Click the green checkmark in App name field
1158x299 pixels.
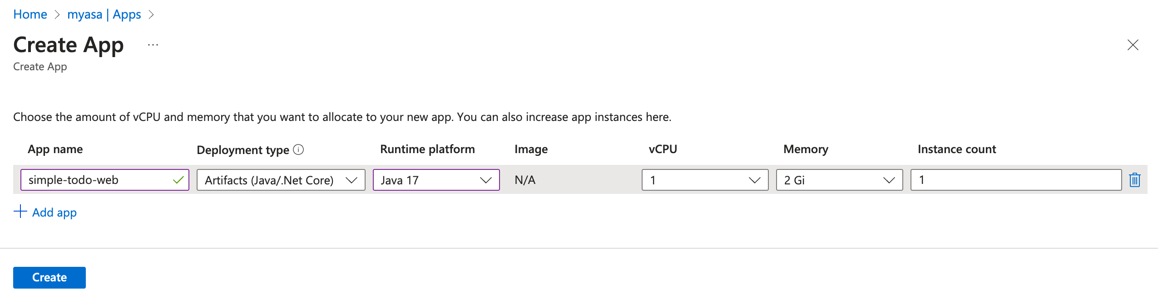[178, 180]
